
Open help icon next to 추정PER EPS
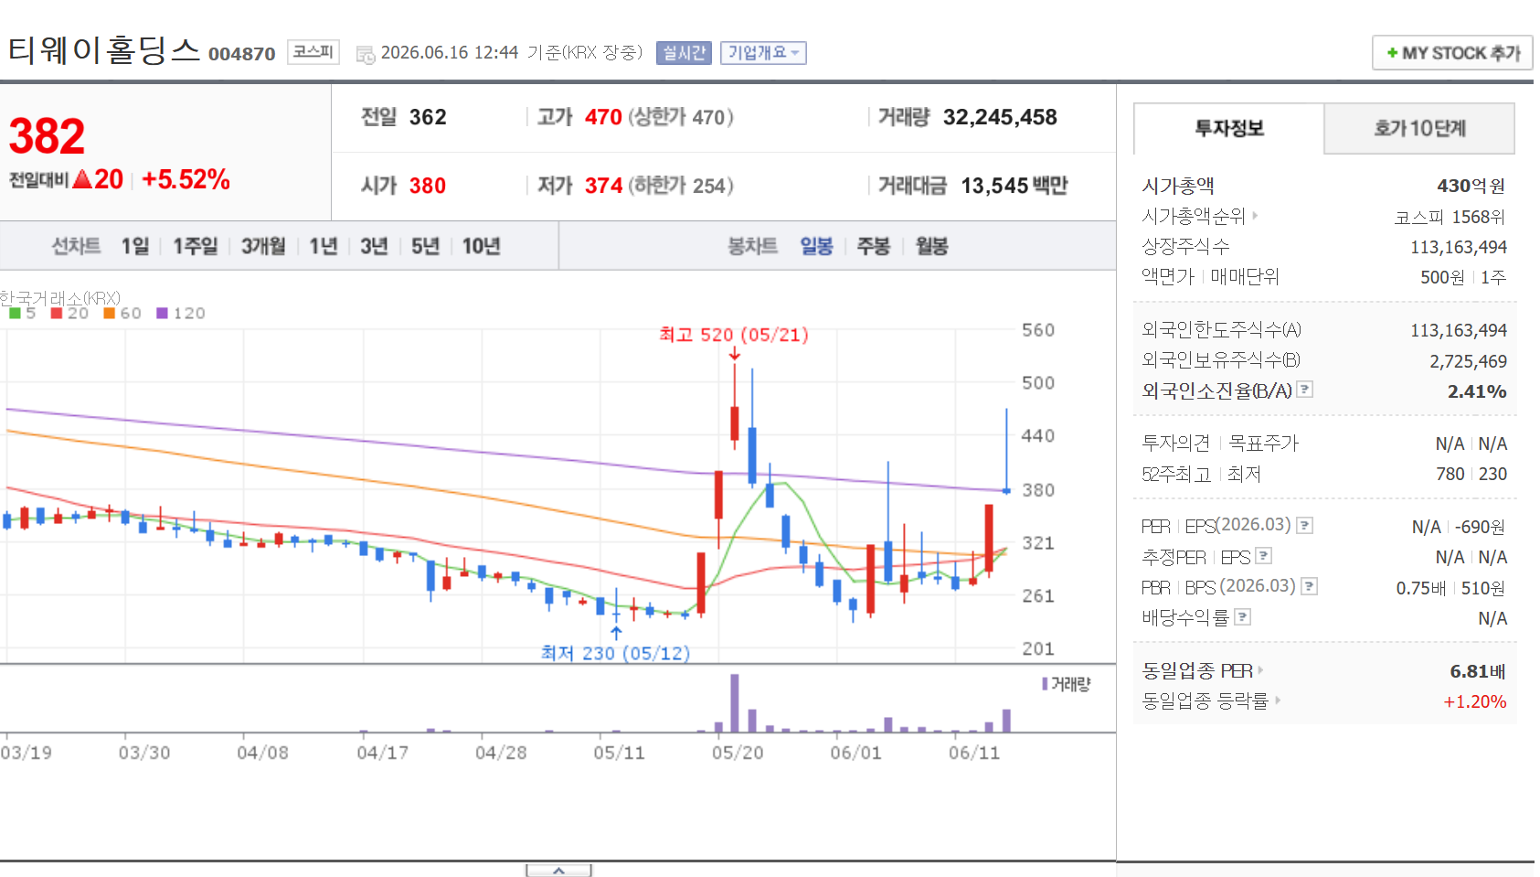[x=1264, y=556]
